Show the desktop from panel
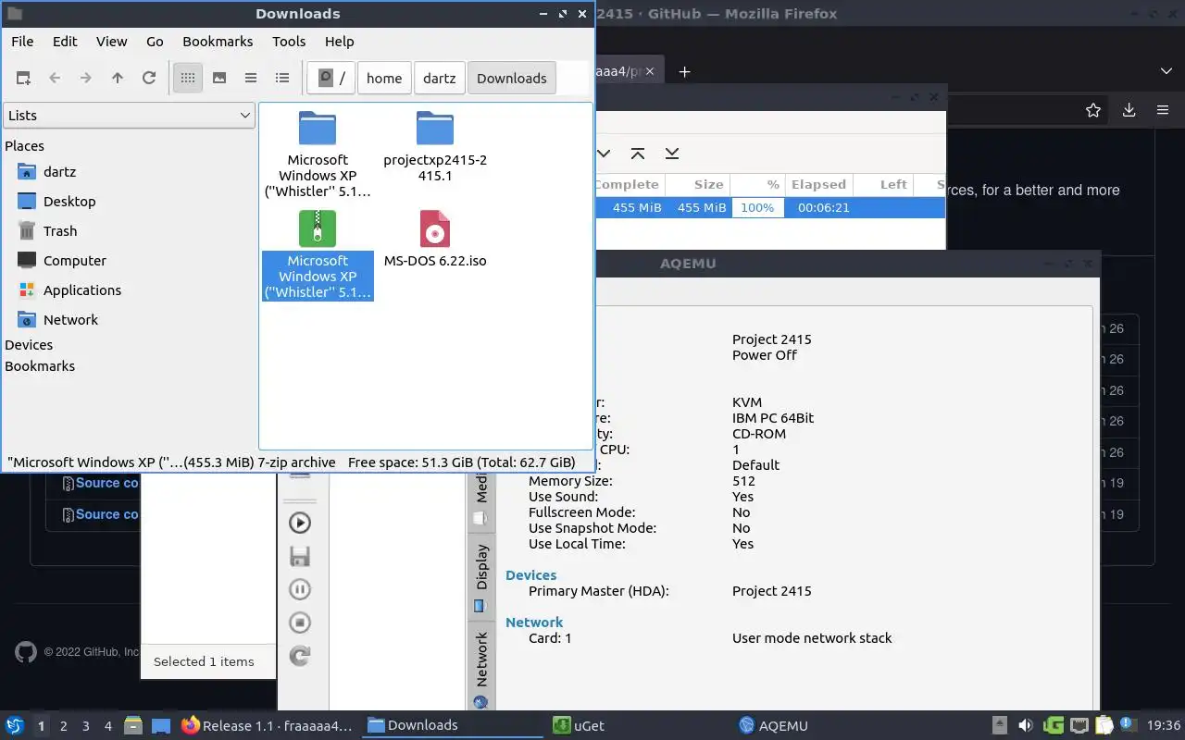Screen dimensions: 1185x740 [161, 726]
